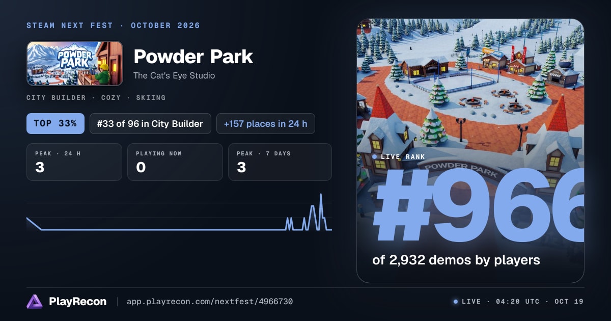Click the tallest spike in the player chart
611x321 pixels.
tap(321, 195)
